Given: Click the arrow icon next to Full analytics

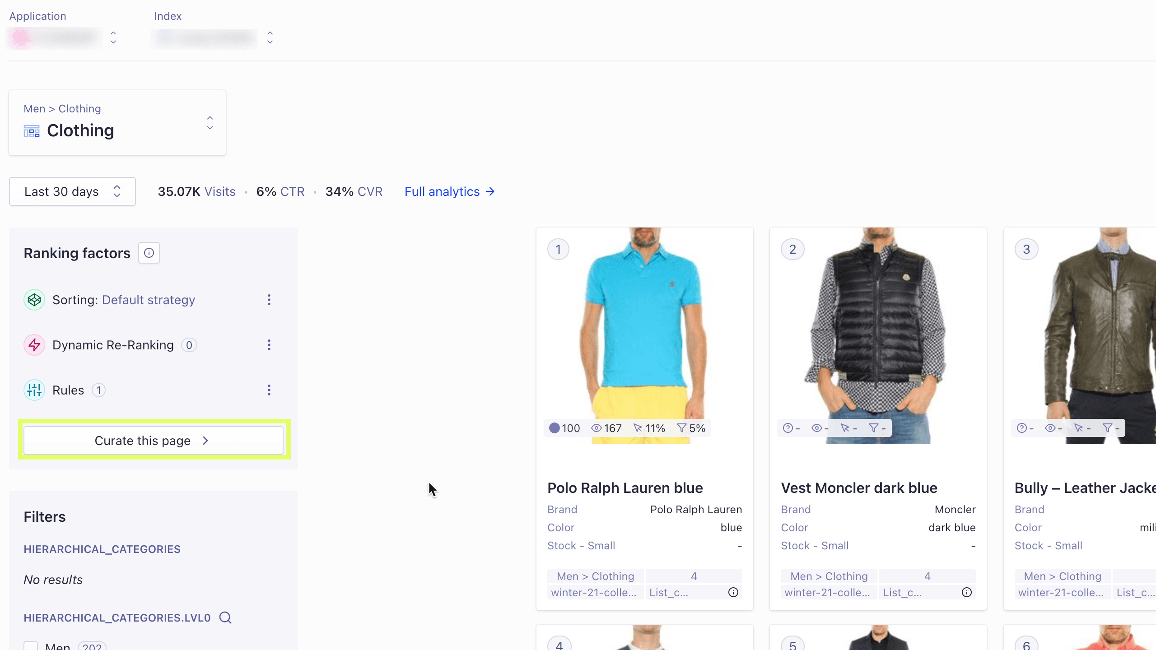Looking at the screenshot, I should pos(490,192).
